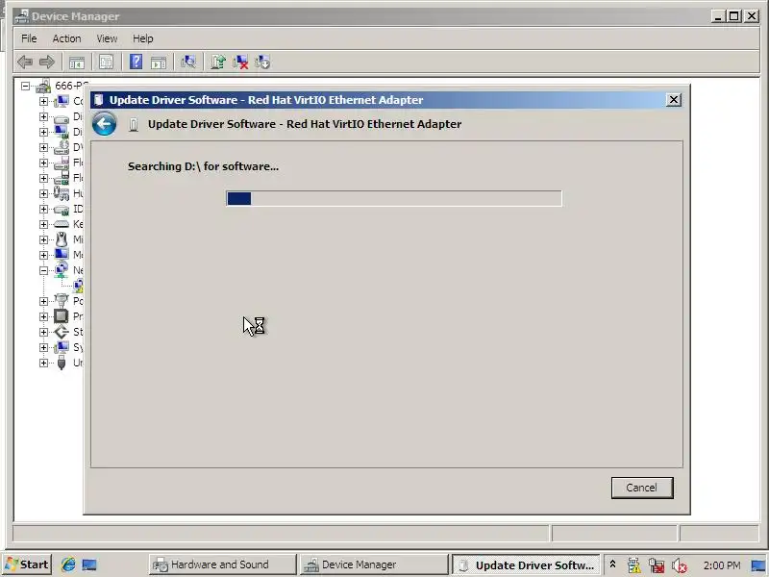Toggle the Show/Hide Action Pane toolbar icon

click(159, 62)
